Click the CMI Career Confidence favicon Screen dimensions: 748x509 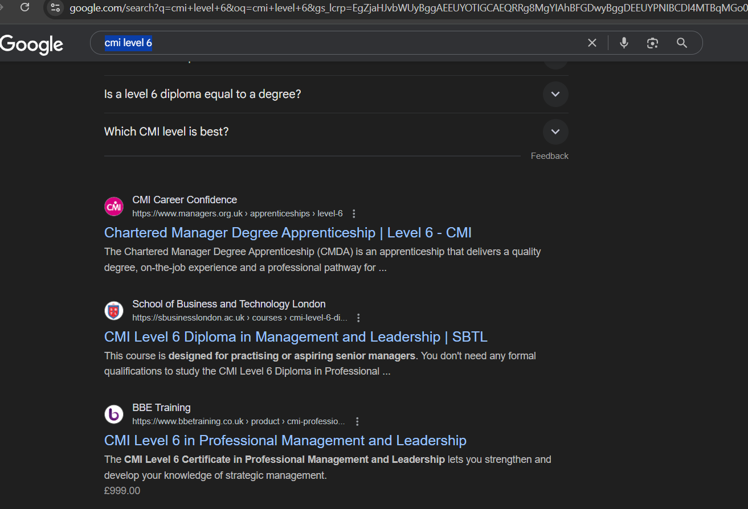(114, 207)
